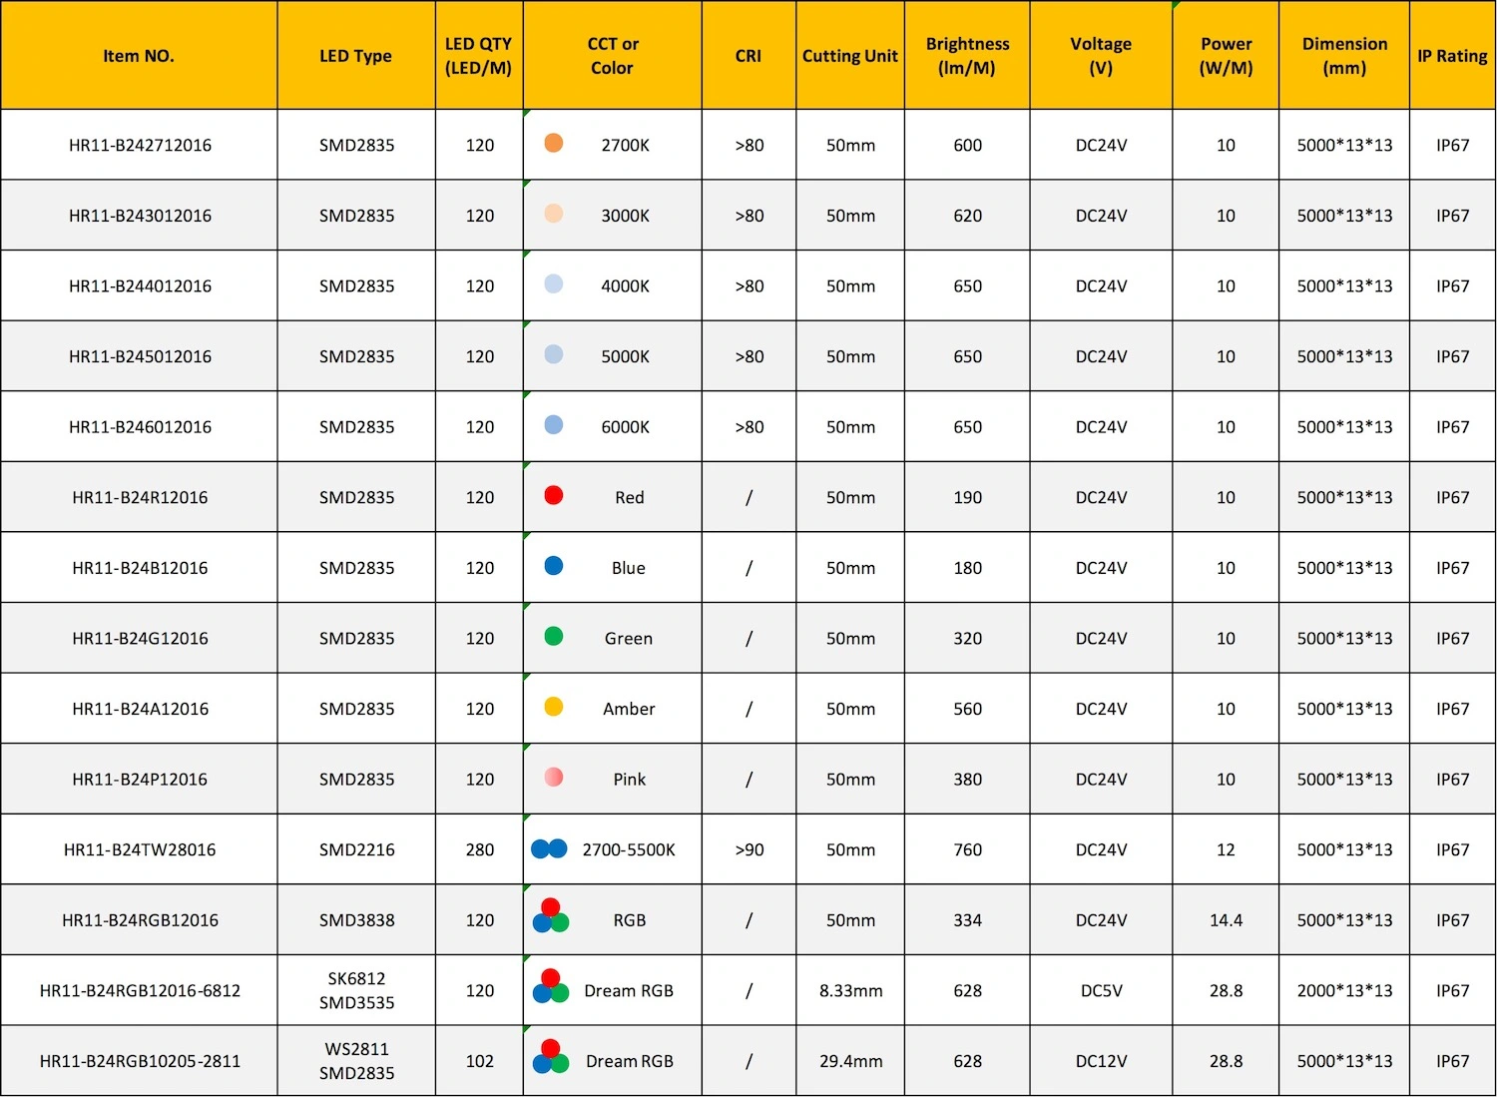1497x1097 pixels.
Task: Select the Item NO. column header
Action: coord(139,55)
